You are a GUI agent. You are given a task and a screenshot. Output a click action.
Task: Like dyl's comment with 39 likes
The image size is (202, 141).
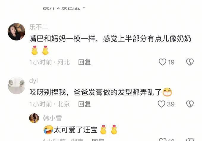click(x=162, y=104)
